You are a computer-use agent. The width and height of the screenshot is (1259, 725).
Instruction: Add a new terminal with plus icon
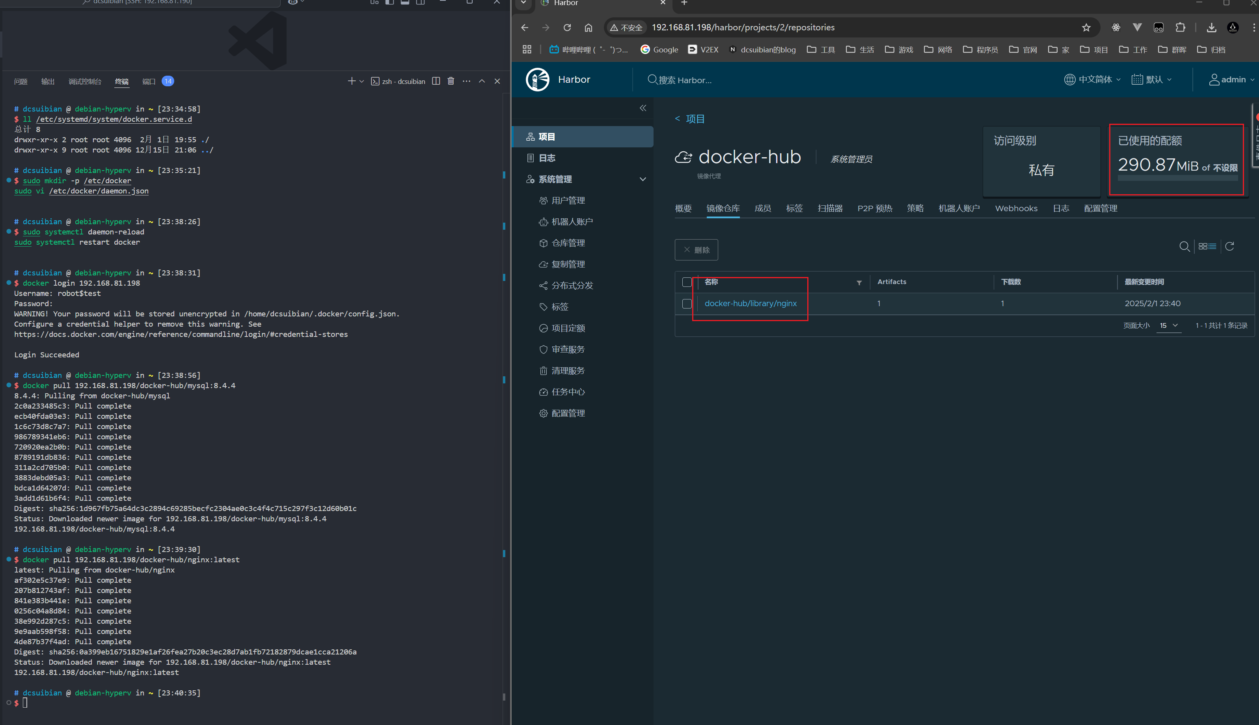(352, 81)
